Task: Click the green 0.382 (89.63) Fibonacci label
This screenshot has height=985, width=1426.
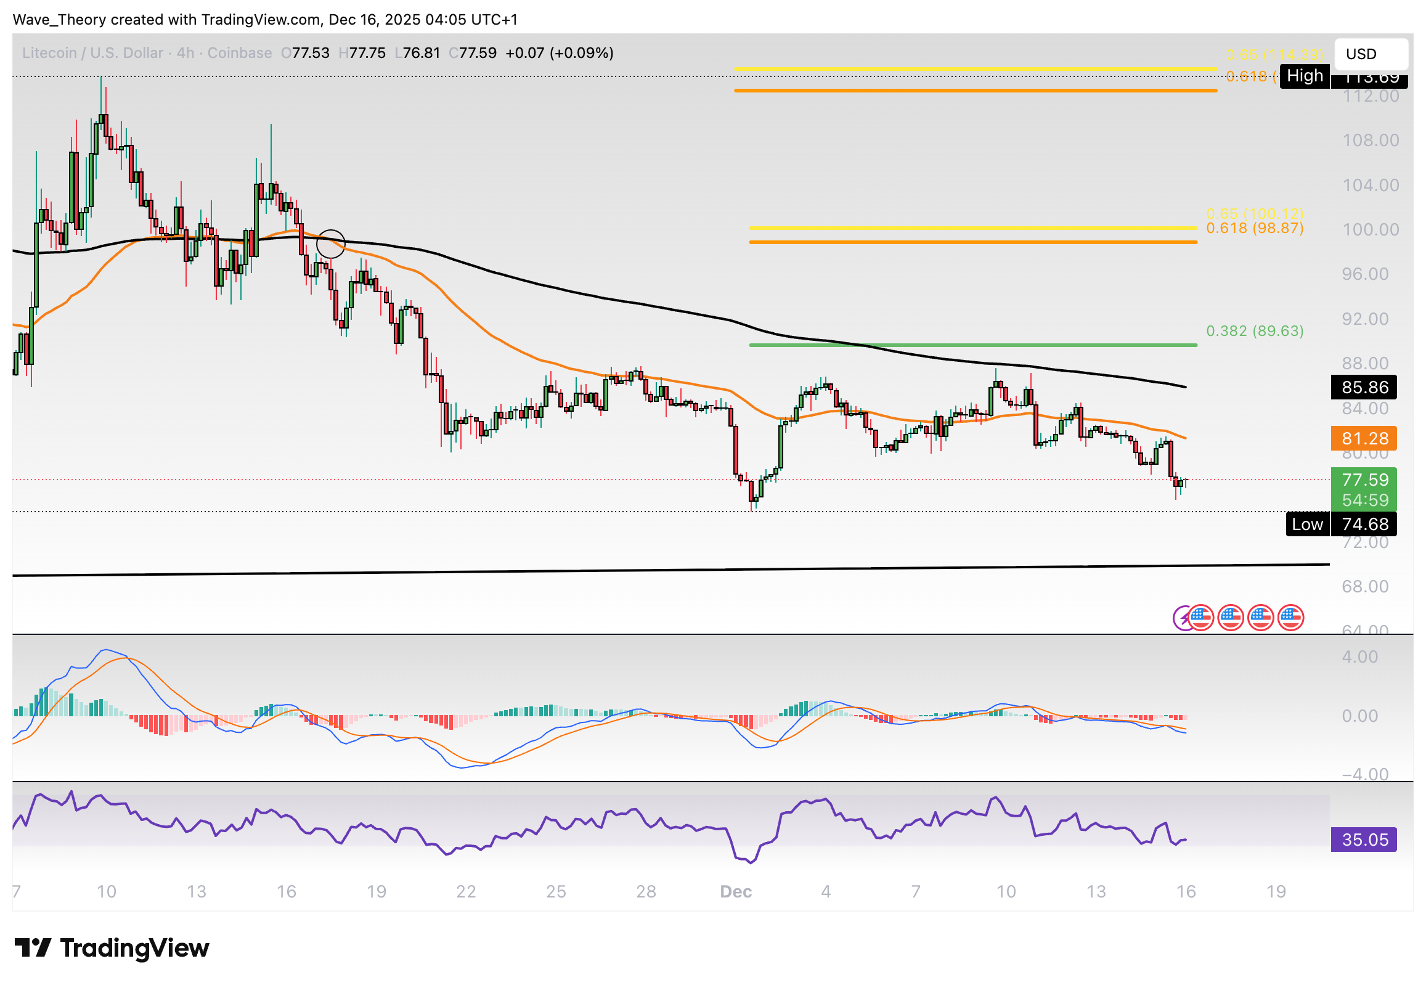Action: pos(1255,332)
